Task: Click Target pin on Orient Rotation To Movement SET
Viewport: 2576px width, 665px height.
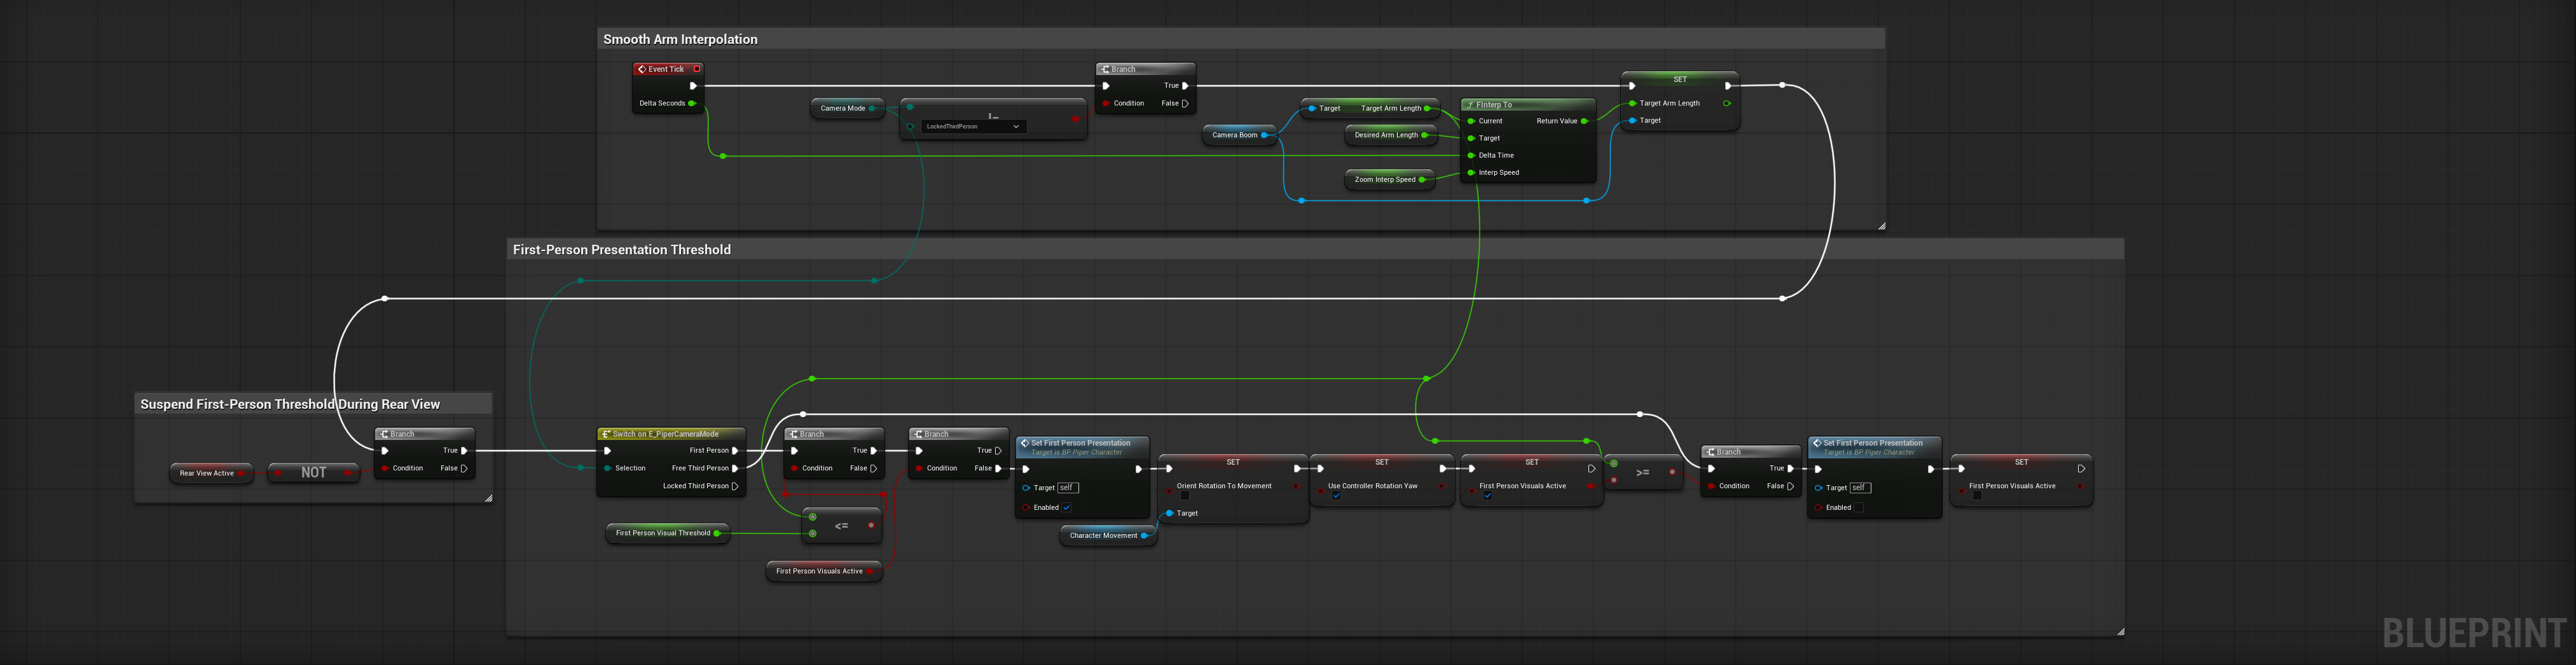Action: pyautogui.click(x=1169, y=514)
